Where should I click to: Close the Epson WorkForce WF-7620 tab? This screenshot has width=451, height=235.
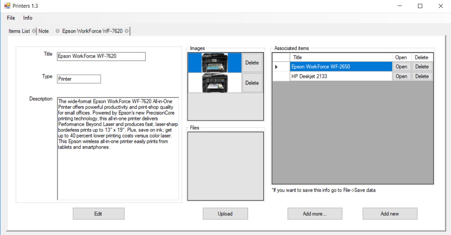(x=126, y=31)
